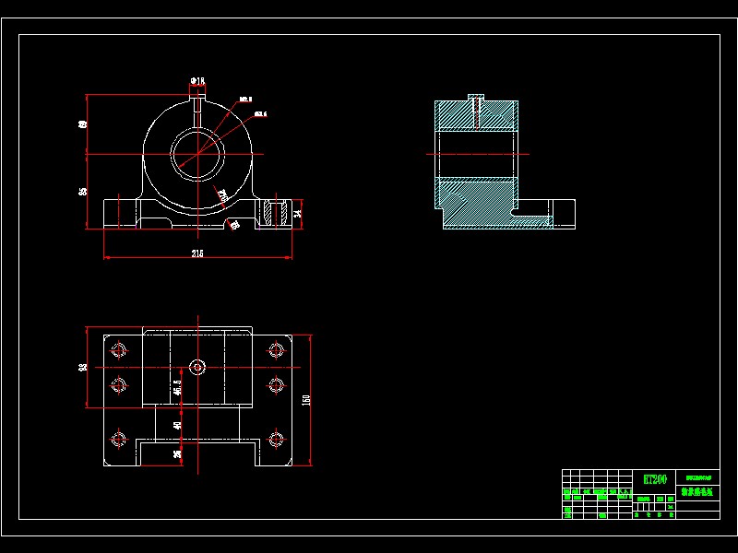Select the horizontal red centerline of section view
This screenshot has width=738, height=553.
(478, 154)
